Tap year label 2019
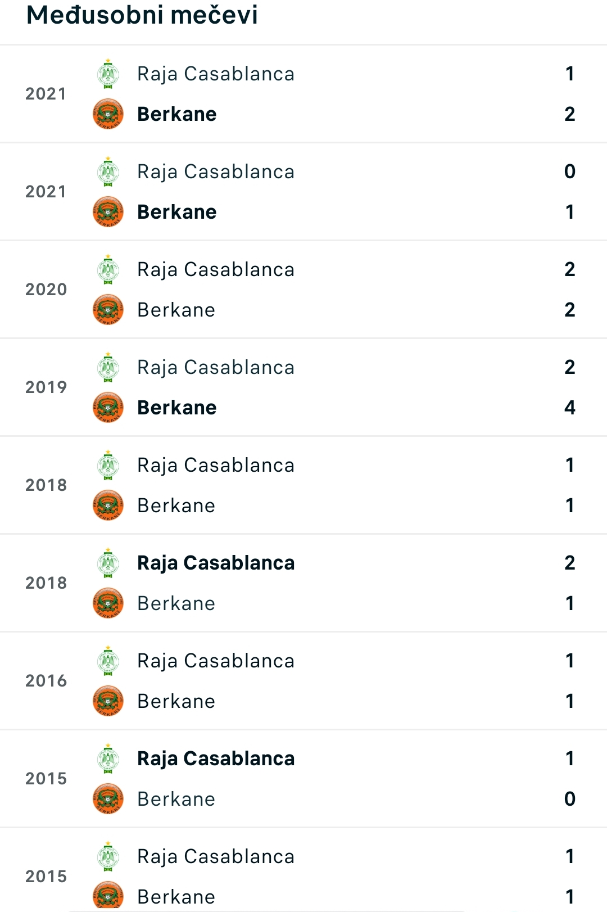607x912 pixels. 46,387
